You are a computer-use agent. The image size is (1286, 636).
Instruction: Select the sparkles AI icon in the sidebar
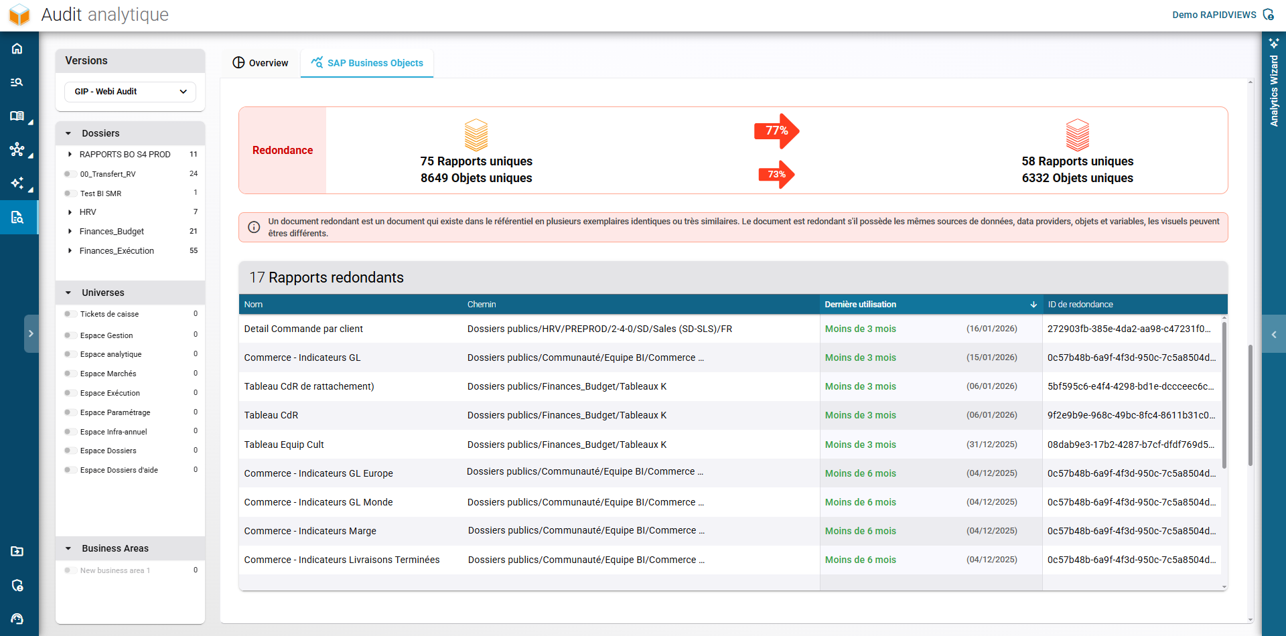(17, 183)
